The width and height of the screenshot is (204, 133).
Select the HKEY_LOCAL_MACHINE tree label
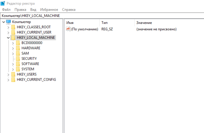click(36, 38)
